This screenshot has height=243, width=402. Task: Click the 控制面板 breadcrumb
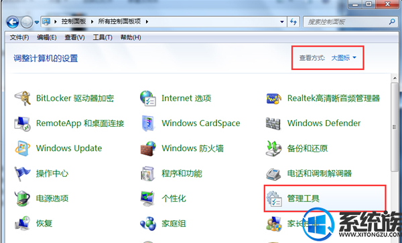point(74,21)
